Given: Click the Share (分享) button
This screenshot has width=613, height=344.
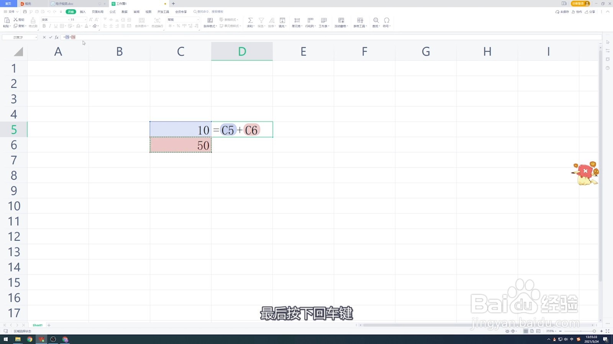Looking at the screenshot, I should [x=590, y=12].
